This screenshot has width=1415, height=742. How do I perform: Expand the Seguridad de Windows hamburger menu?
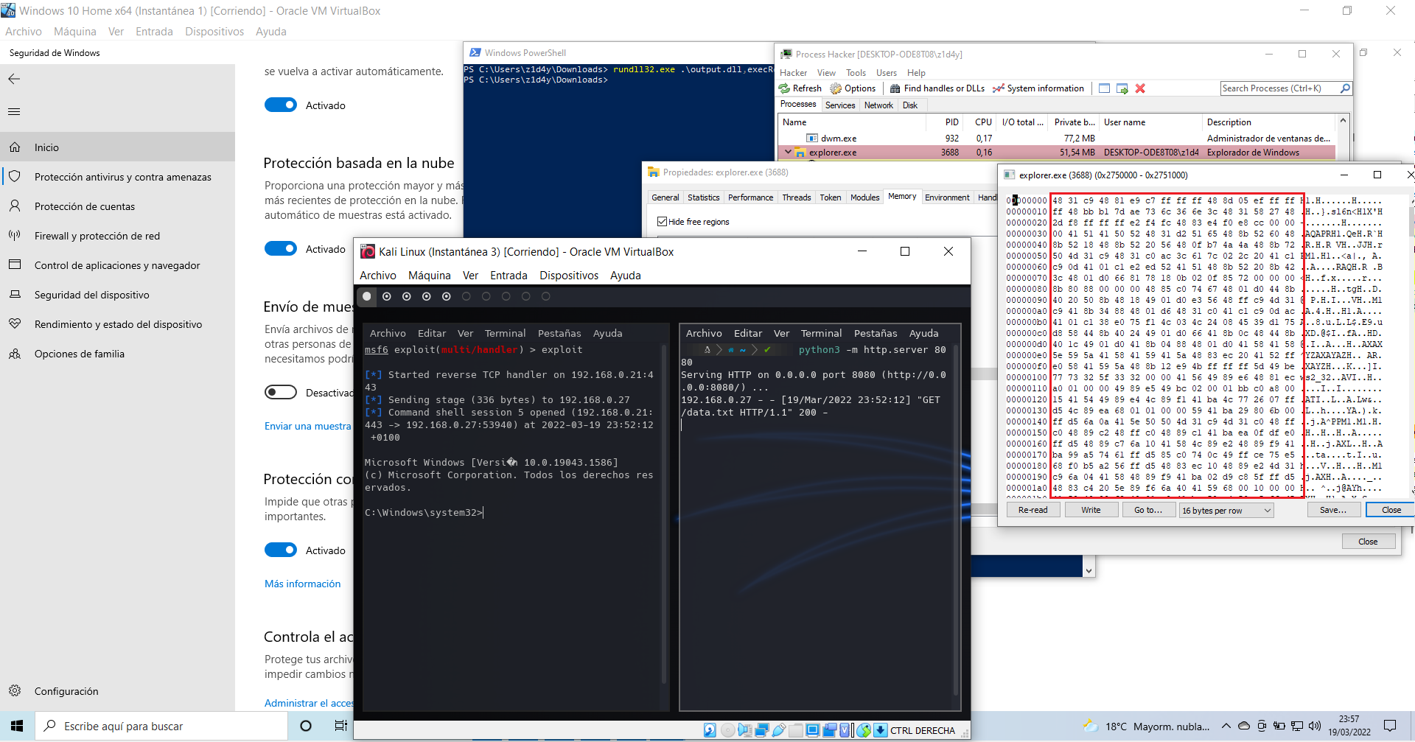coord(14,112)
